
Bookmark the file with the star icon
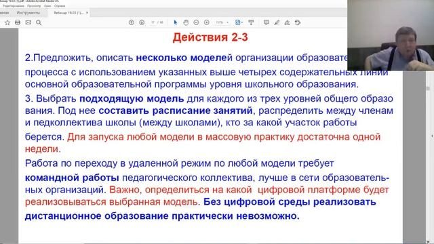pyautogui.click(x=7, y=22)
